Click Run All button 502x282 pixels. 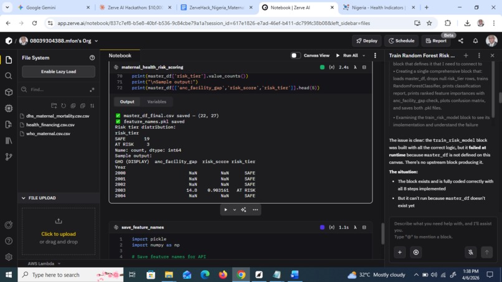pos(347,55)
